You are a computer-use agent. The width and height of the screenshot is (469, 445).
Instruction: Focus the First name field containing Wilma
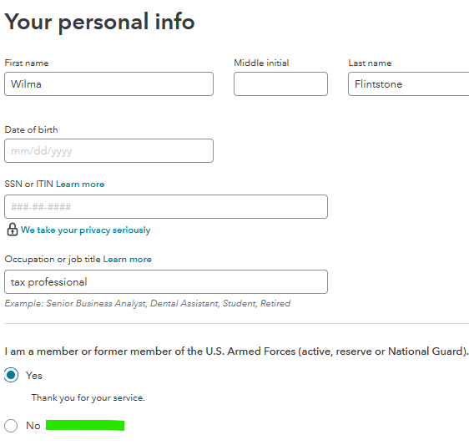tap(108, 83)
